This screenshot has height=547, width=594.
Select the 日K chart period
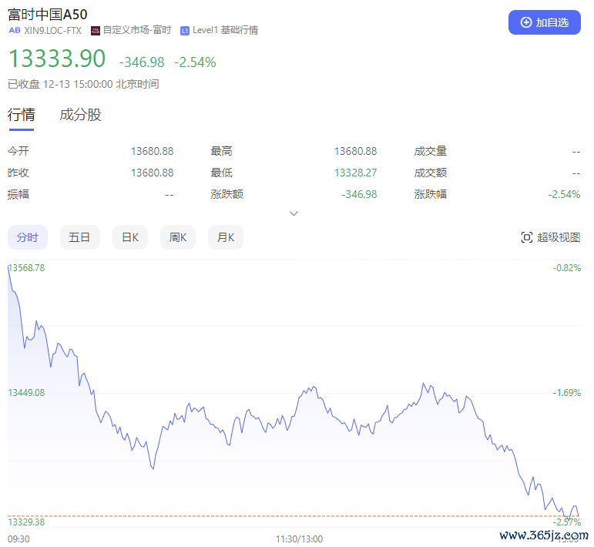(x=130, y=237)
